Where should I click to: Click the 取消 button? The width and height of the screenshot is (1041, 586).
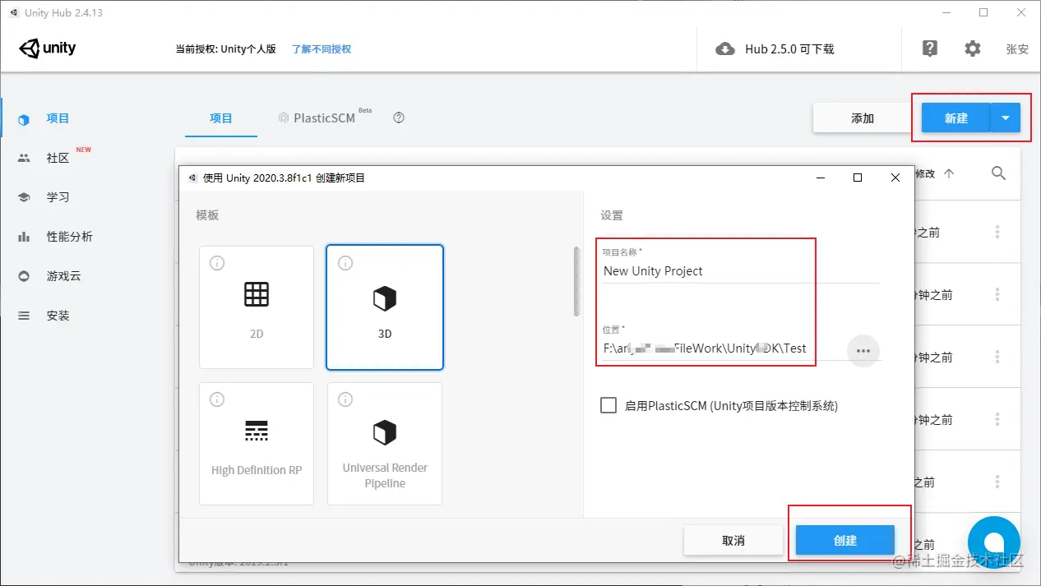coord(733,540)
